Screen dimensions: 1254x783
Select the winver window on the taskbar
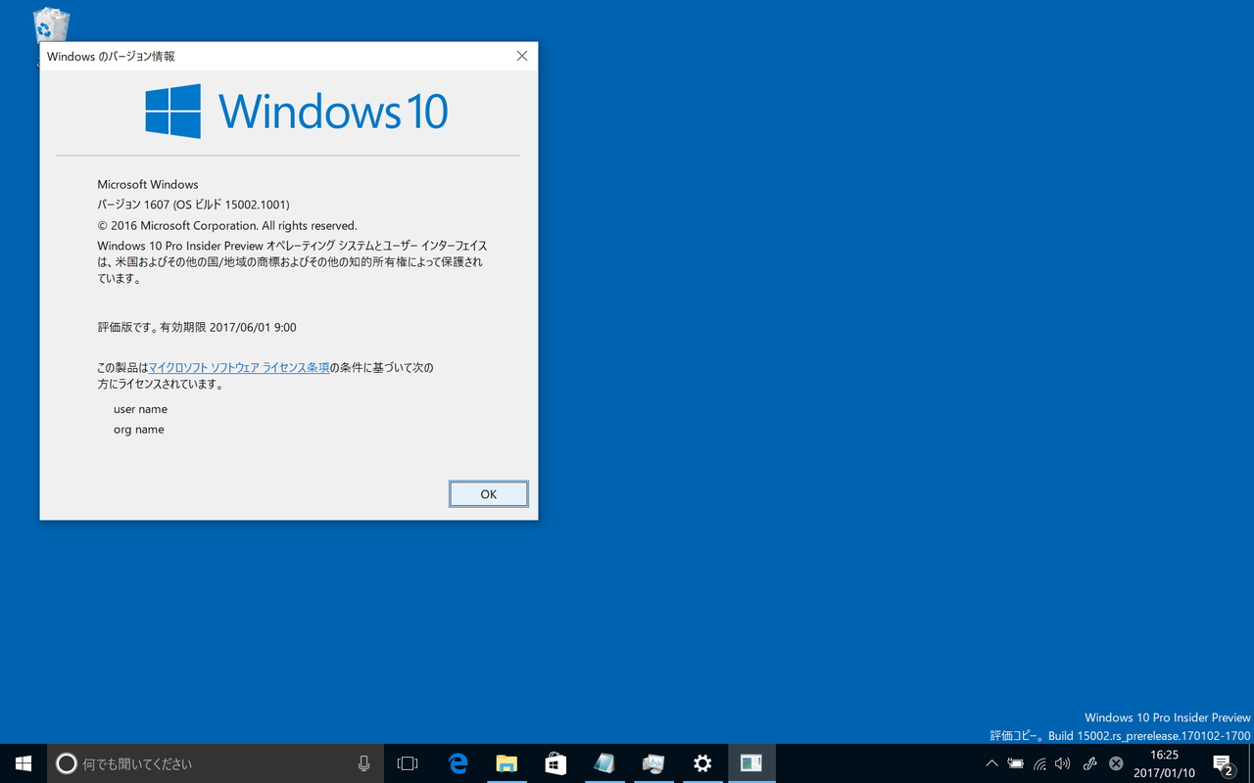(x=751, y=763)
